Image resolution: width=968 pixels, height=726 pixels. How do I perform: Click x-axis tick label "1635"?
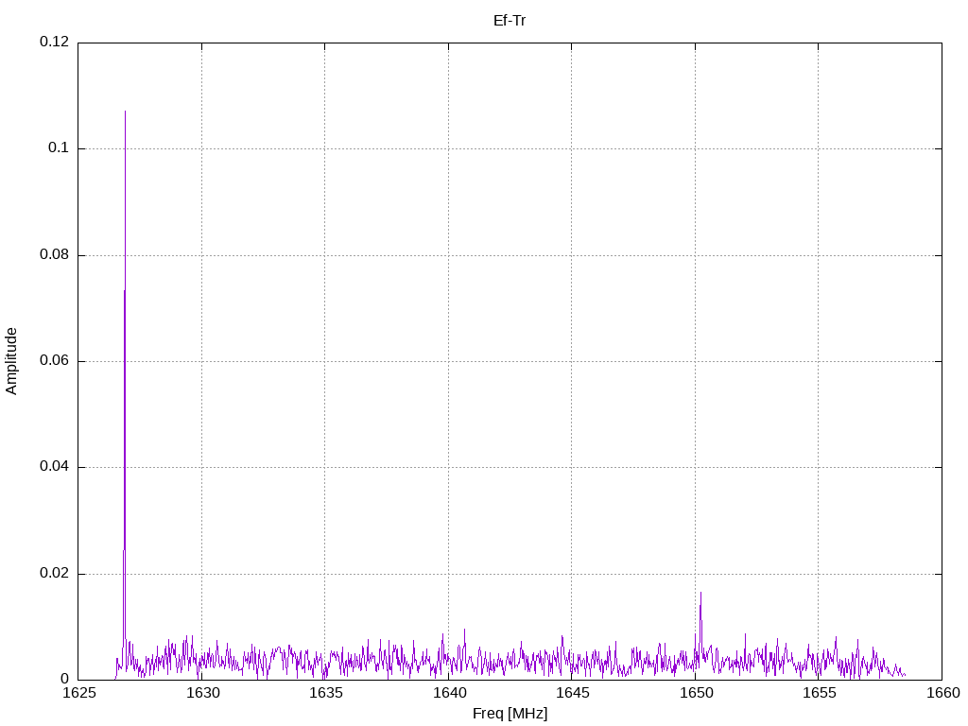[326, 693]
